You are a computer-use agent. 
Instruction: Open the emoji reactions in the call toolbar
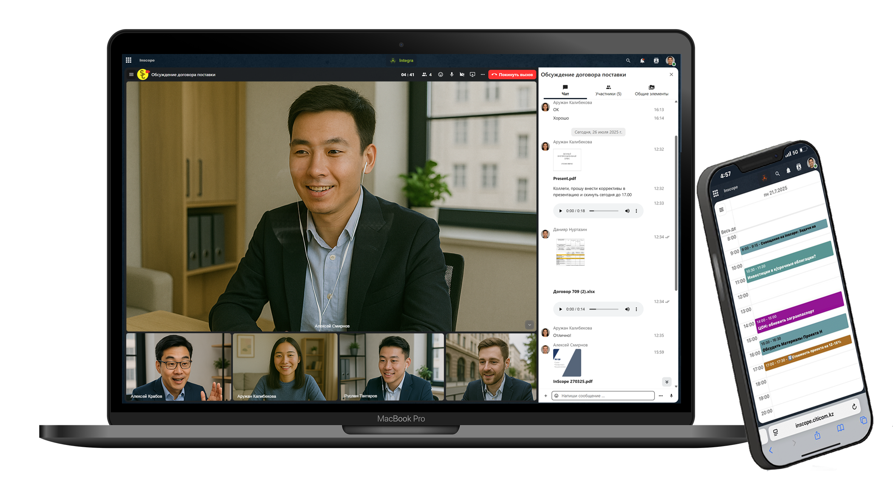coord(440,74)
